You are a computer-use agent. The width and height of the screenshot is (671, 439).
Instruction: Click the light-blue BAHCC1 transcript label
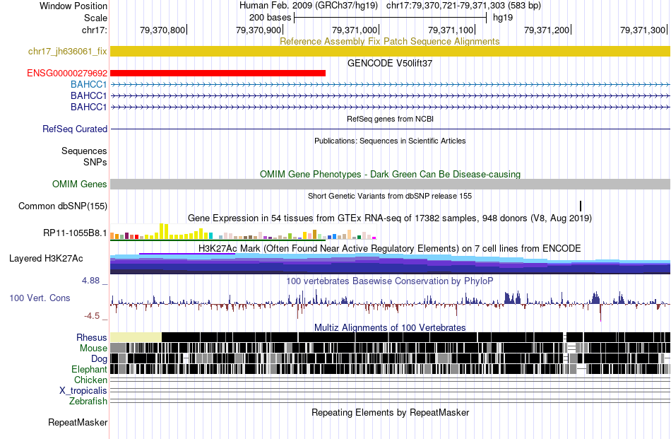point(88,84)
